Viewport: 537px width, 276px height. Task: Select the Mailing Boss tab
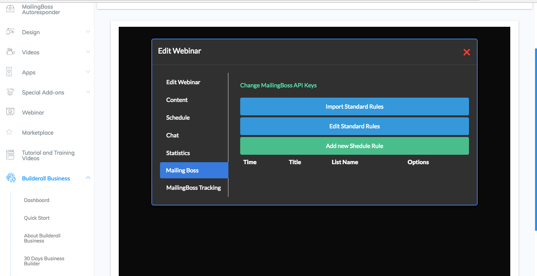tap(194, 170)
